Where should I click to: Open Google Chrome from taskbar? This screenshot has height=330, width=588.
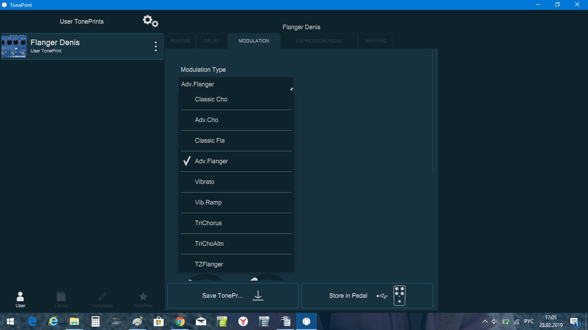180,321
